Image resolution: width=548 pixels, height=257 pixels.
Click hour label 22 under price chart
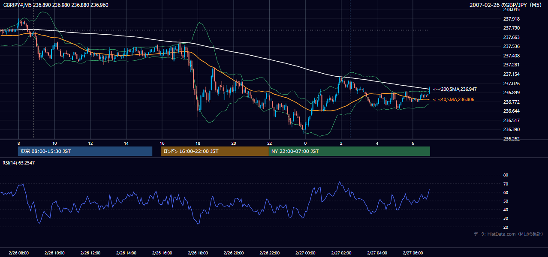269,143
